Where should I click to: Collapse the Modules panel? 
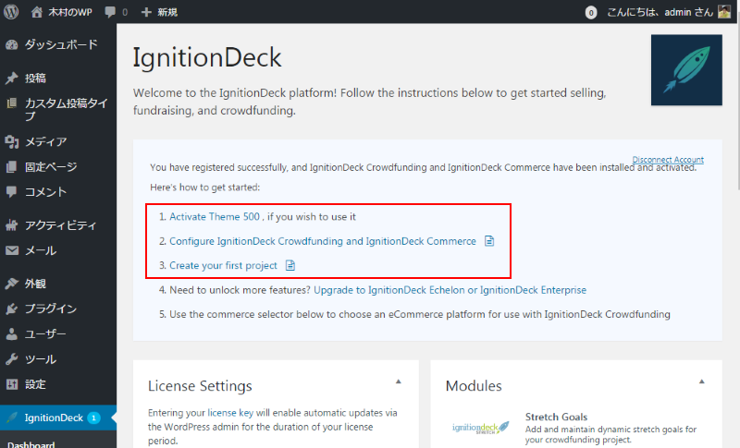[700, 381]
